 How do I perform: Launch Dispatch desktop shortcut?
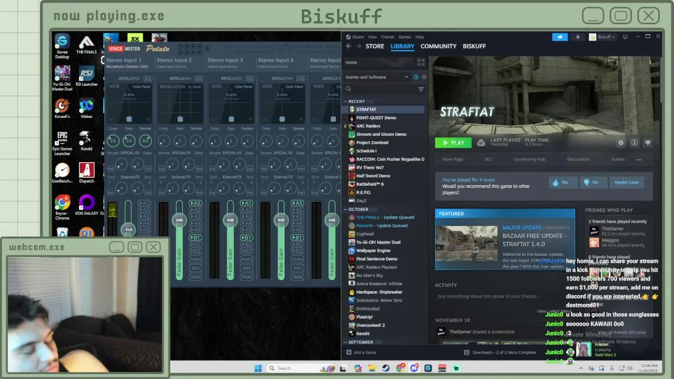point(86,173)
